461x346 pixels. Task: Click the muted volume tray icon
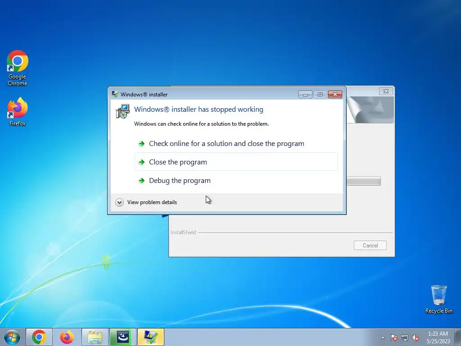point(416,337)
